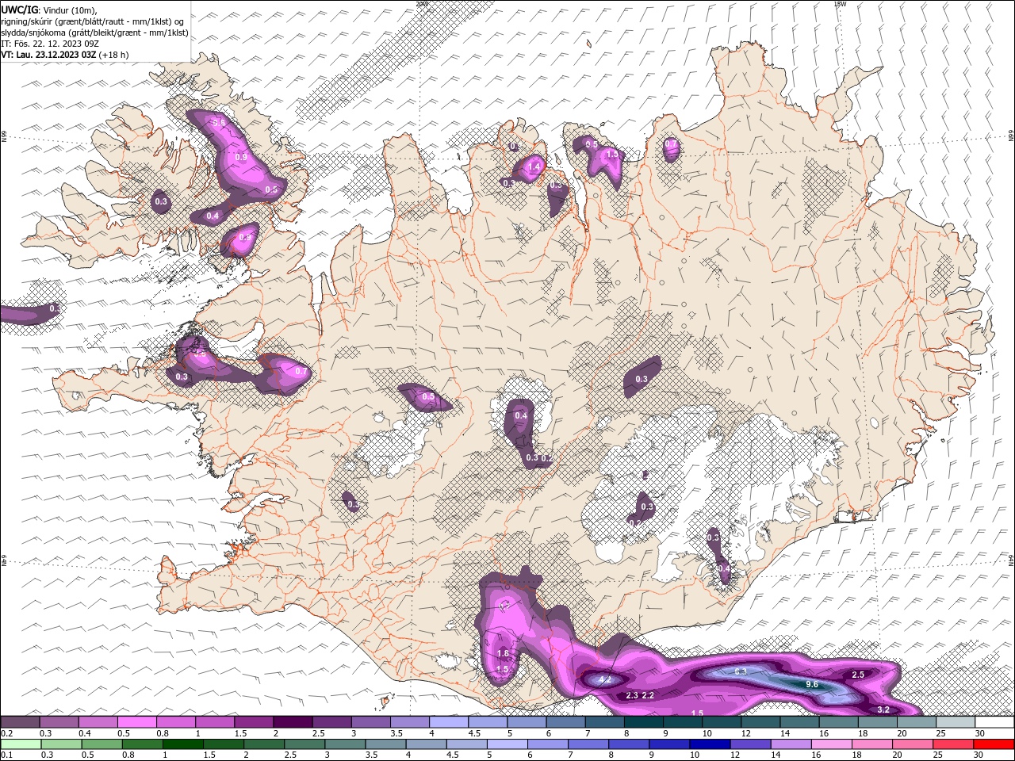Image resolution: width=1015 pixels, height=761 pixels.
Task: Click the 2.2 value label on the map
Action: 648,695
